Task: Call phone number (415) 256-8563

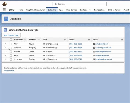Action: click(x=75, y=44)
